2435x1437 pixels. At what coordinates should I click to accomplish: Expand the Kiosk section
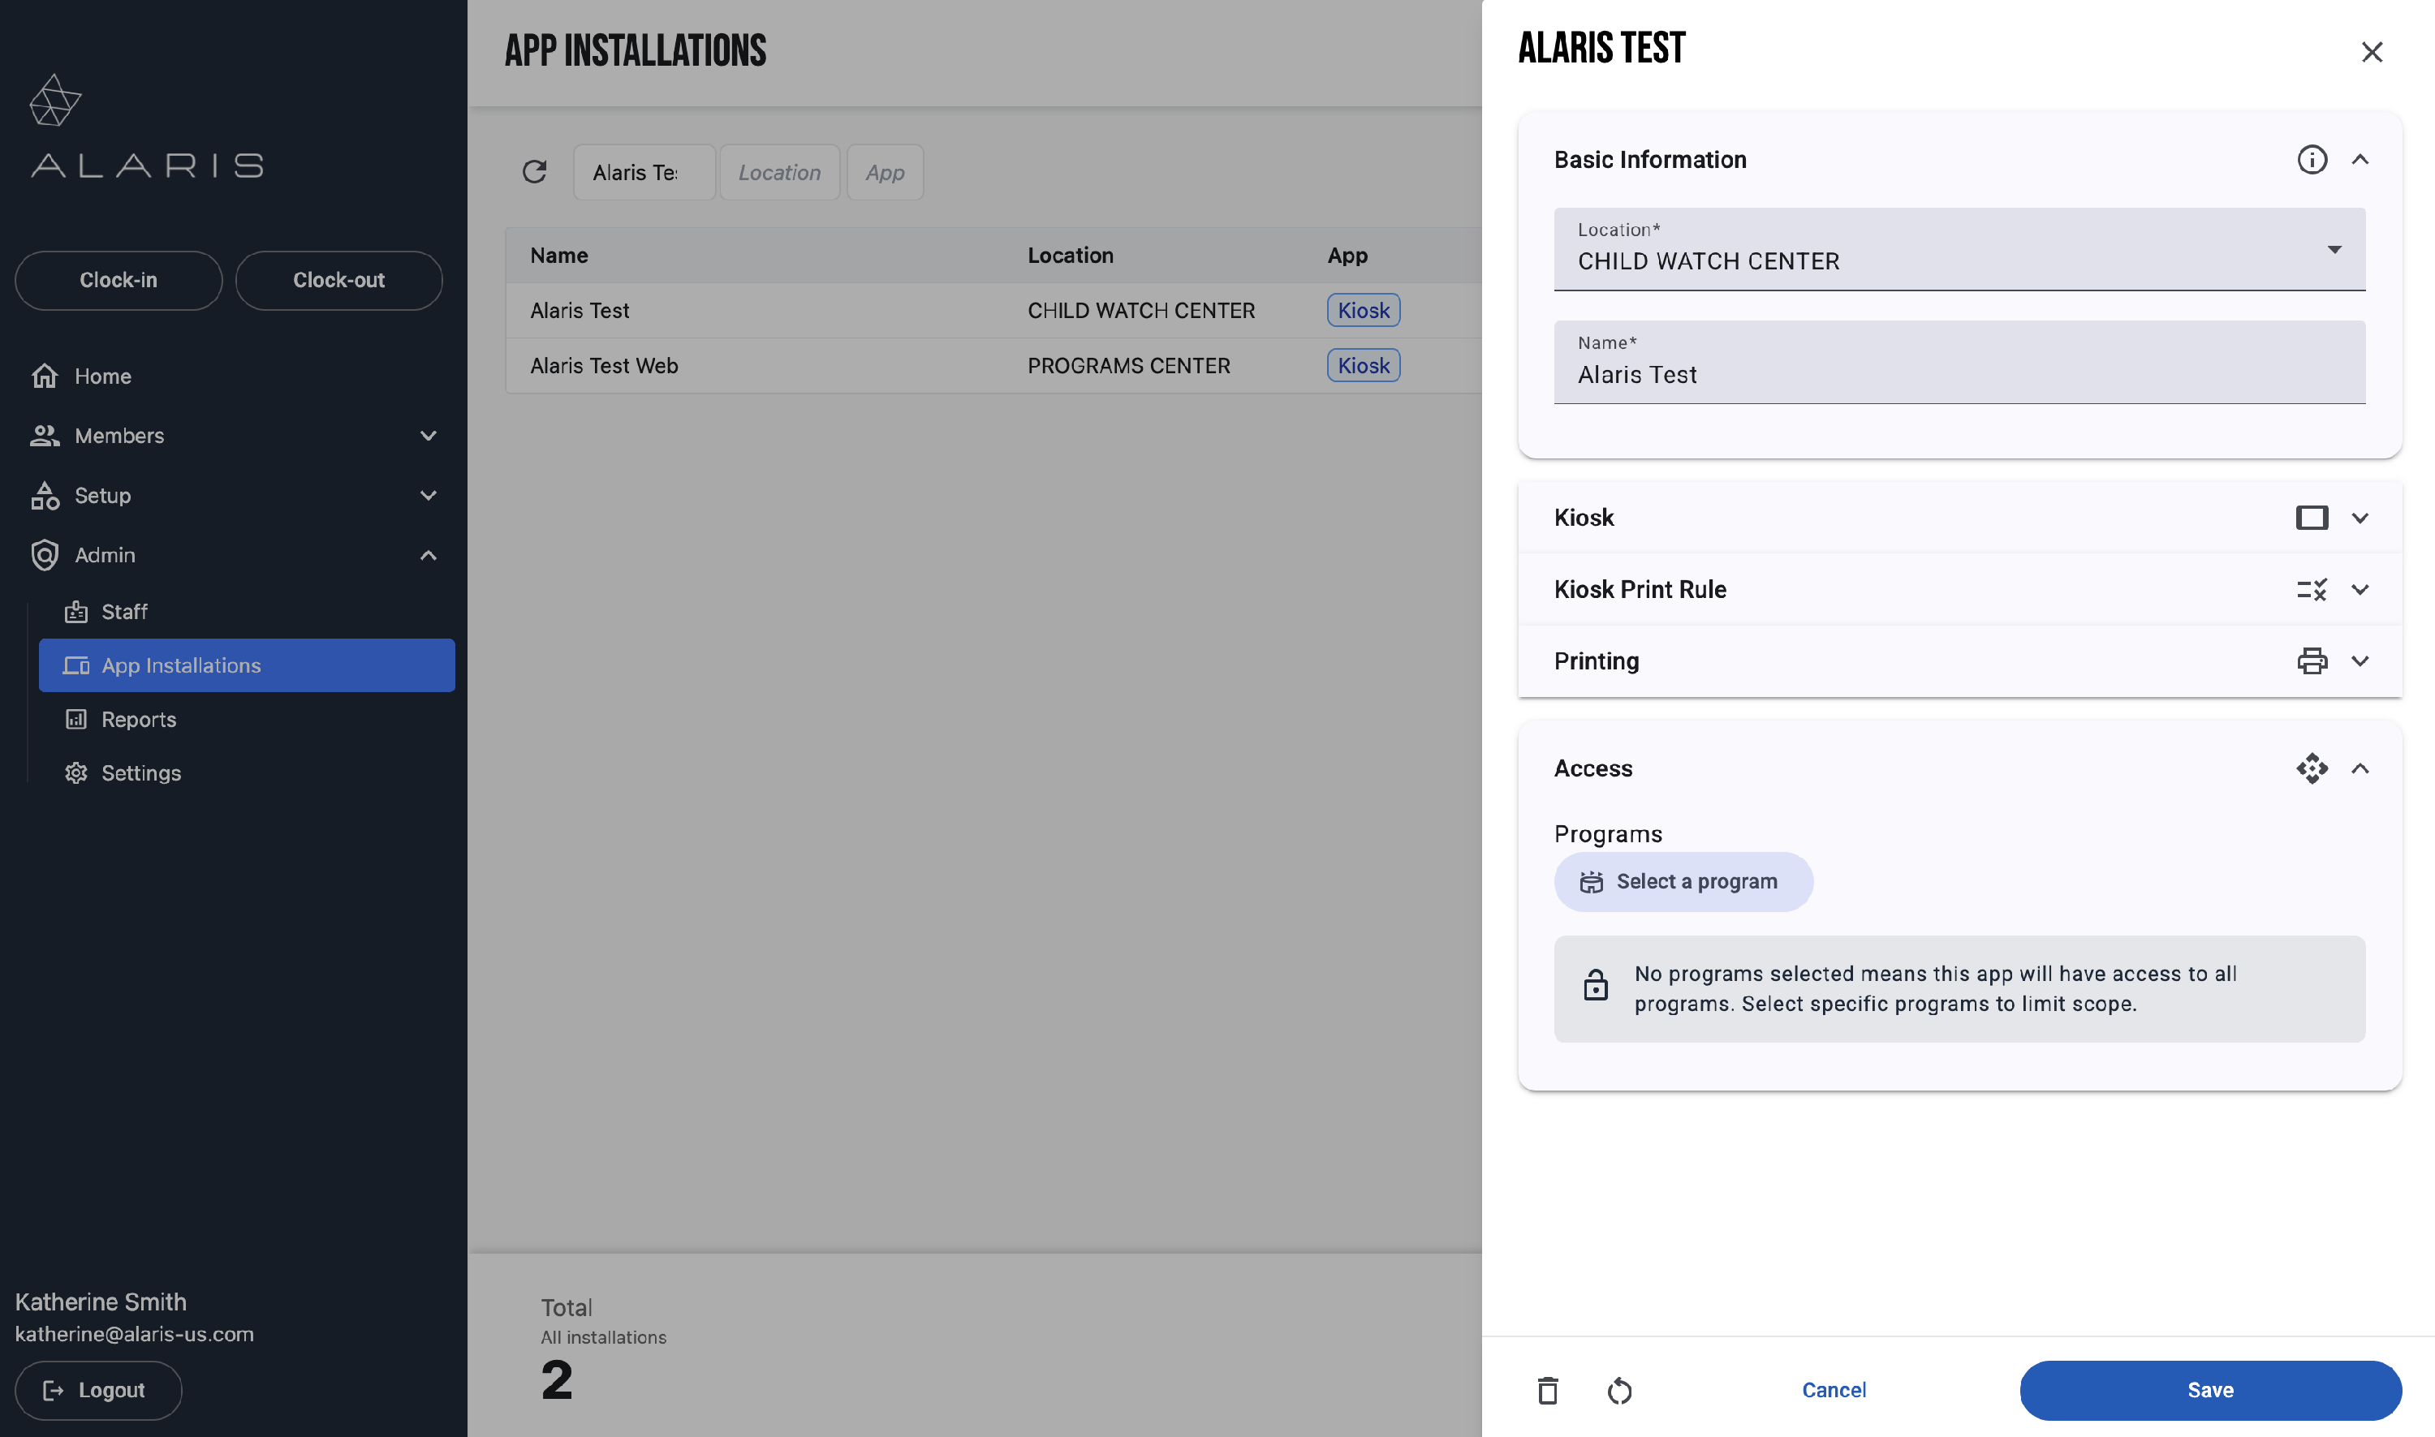pos(2360,518)
